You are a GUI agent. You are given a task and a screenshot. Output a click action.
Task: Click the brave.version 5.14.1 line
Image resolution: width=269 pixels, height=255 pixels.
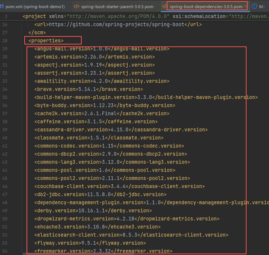pos(89,89)
